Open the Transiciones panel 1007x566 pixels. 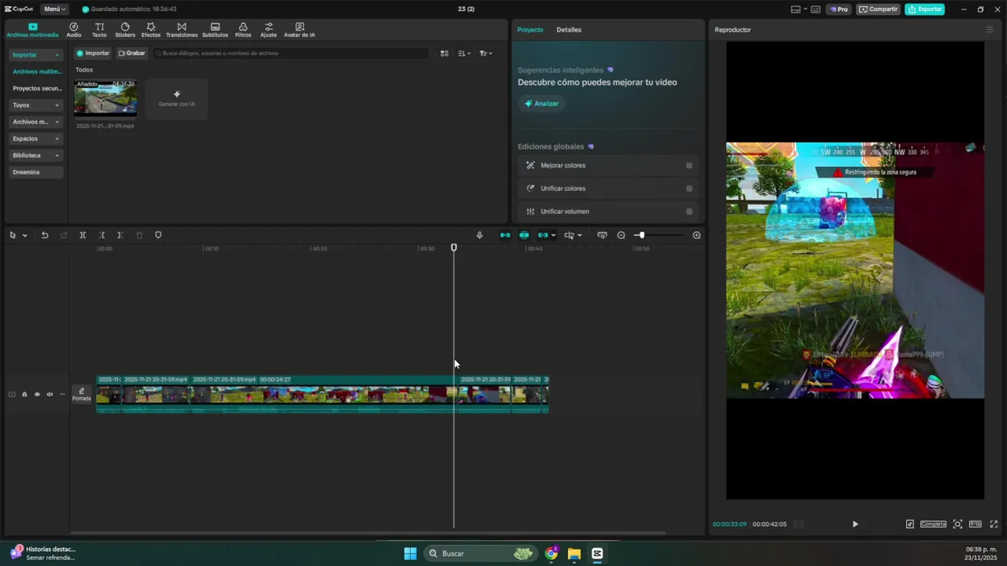point(182,30)
